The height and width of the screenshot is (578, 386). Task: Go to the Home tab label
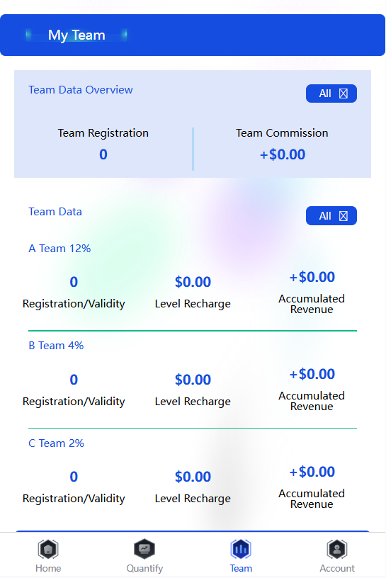[x=48, y=568]
